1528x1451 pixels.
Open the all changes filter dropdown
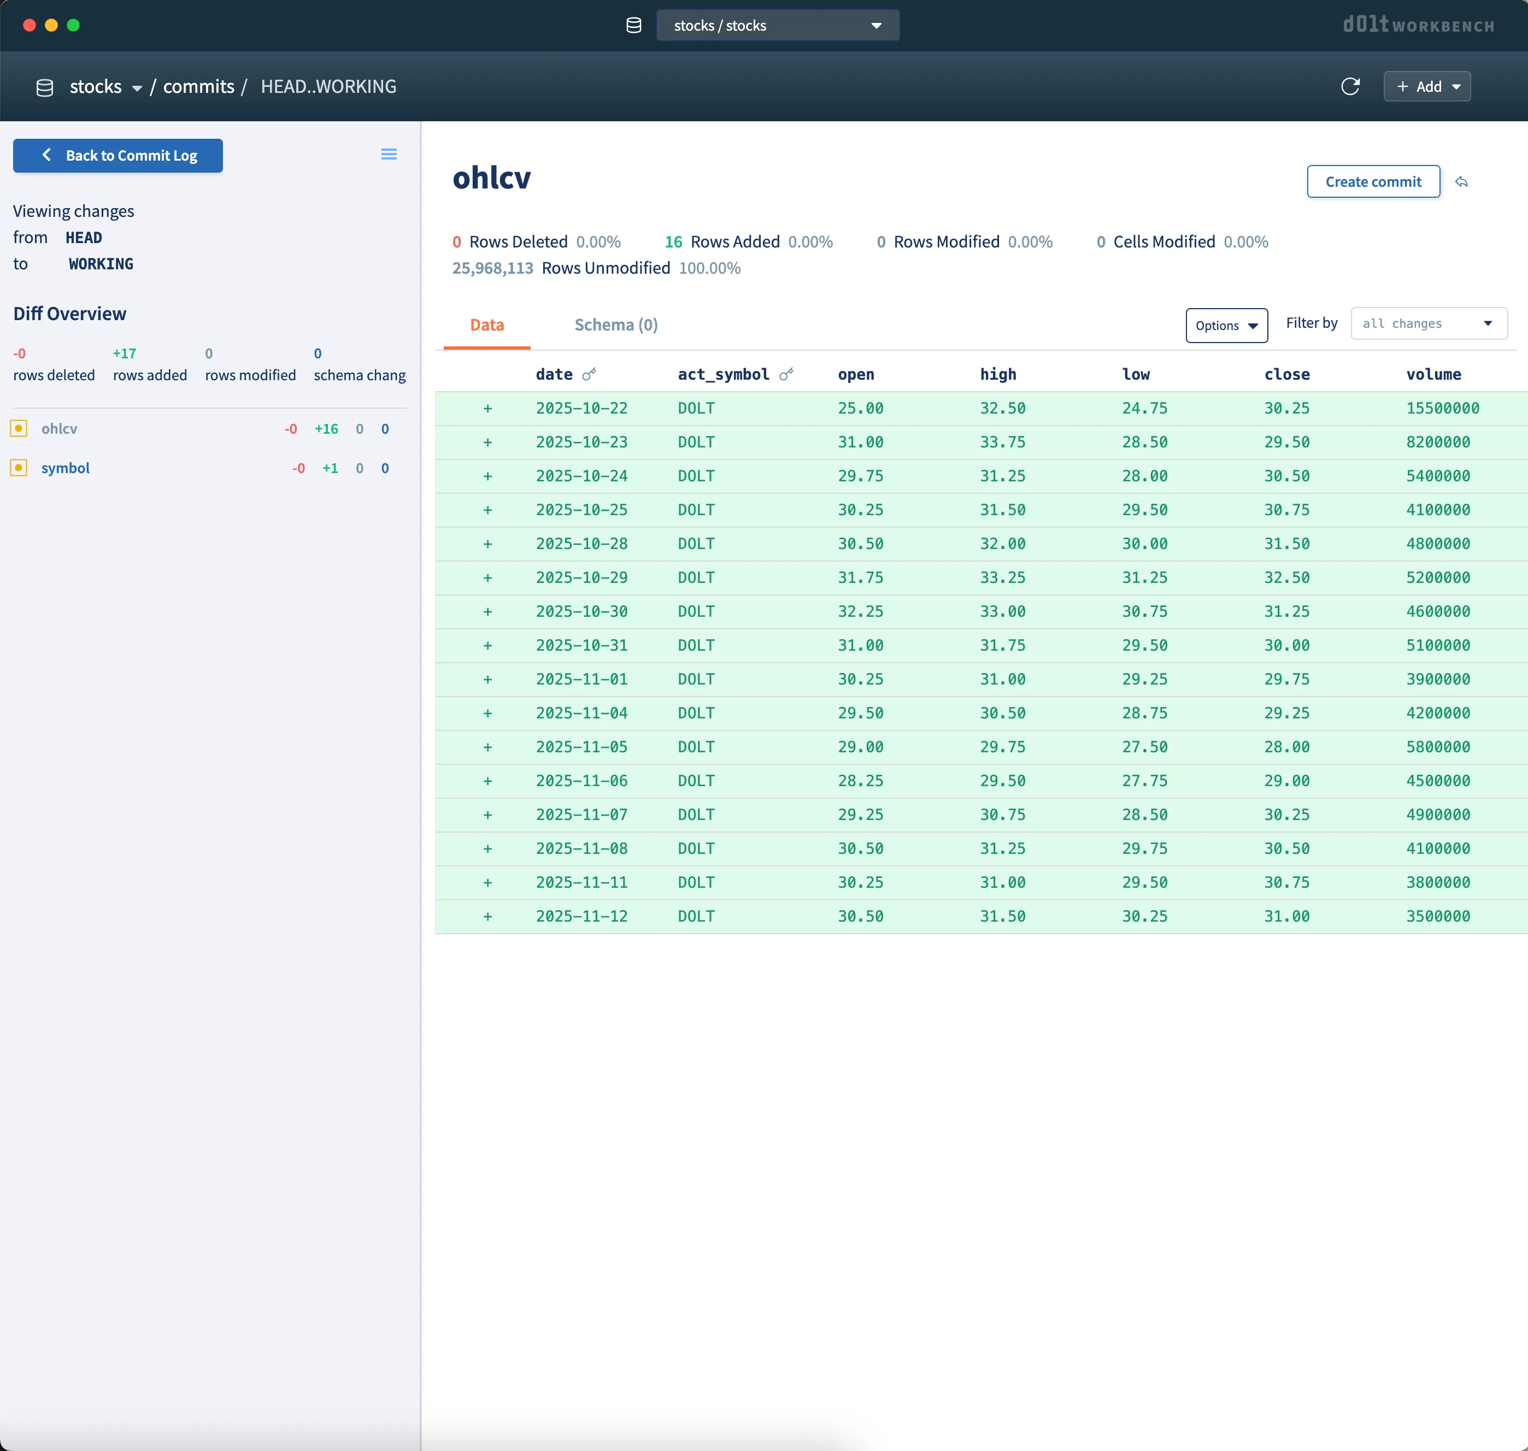pos(1428,323)
